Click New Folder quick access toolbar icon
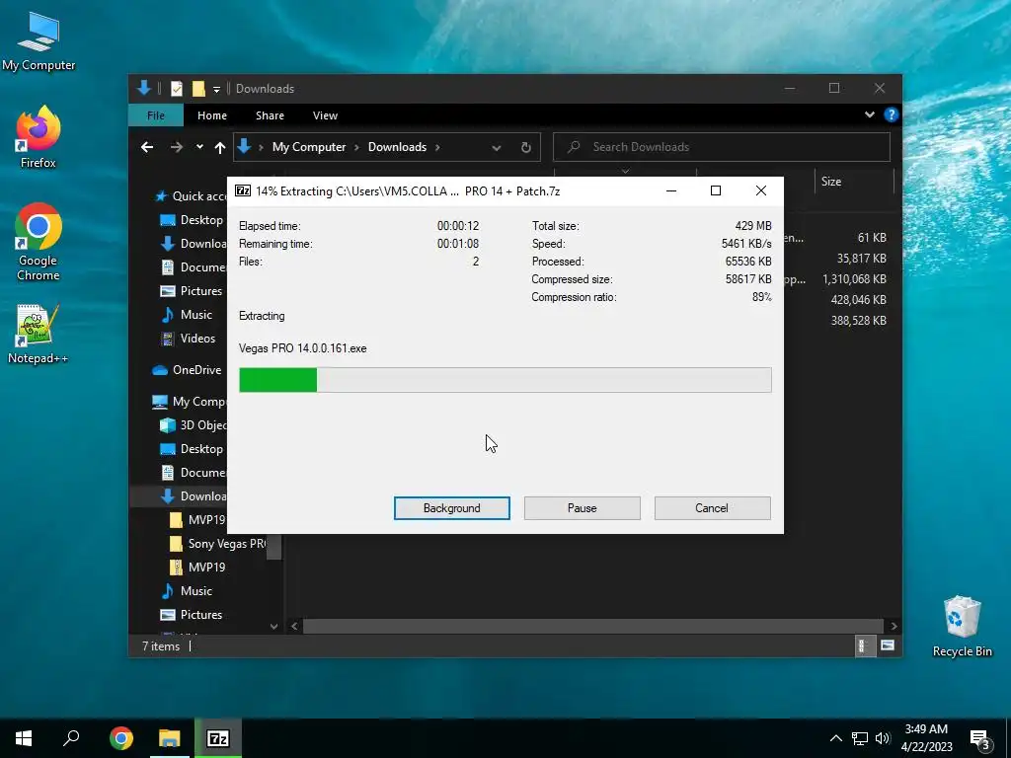Viewport: 1011px width, 758px height. pyautogui.click(x=198, y=88)
